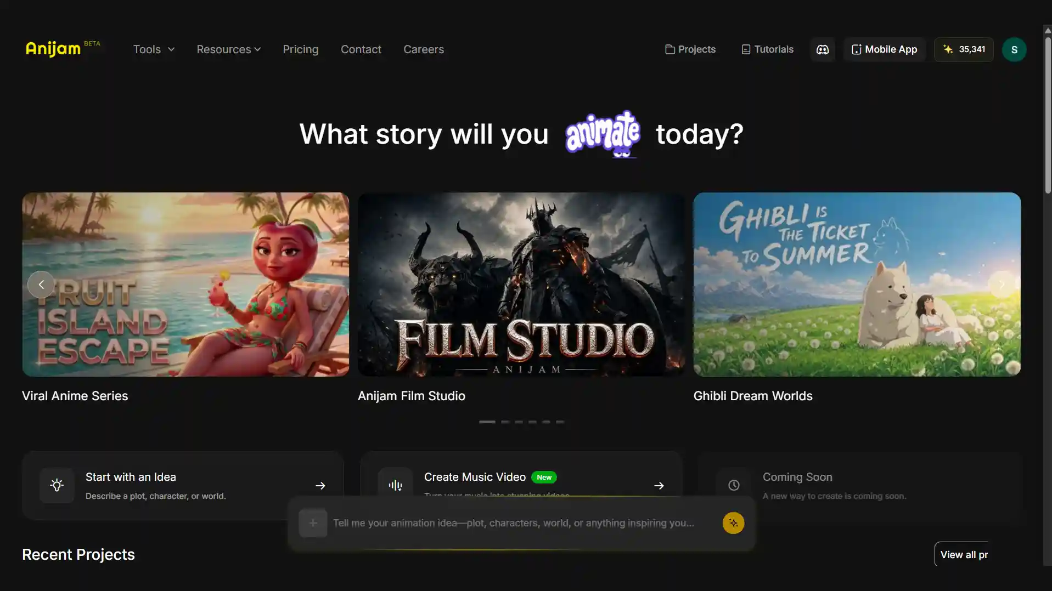Click the animated 'animate' word graphic
The width and height of the screenshot is (1052, 591).
point(603,133)
